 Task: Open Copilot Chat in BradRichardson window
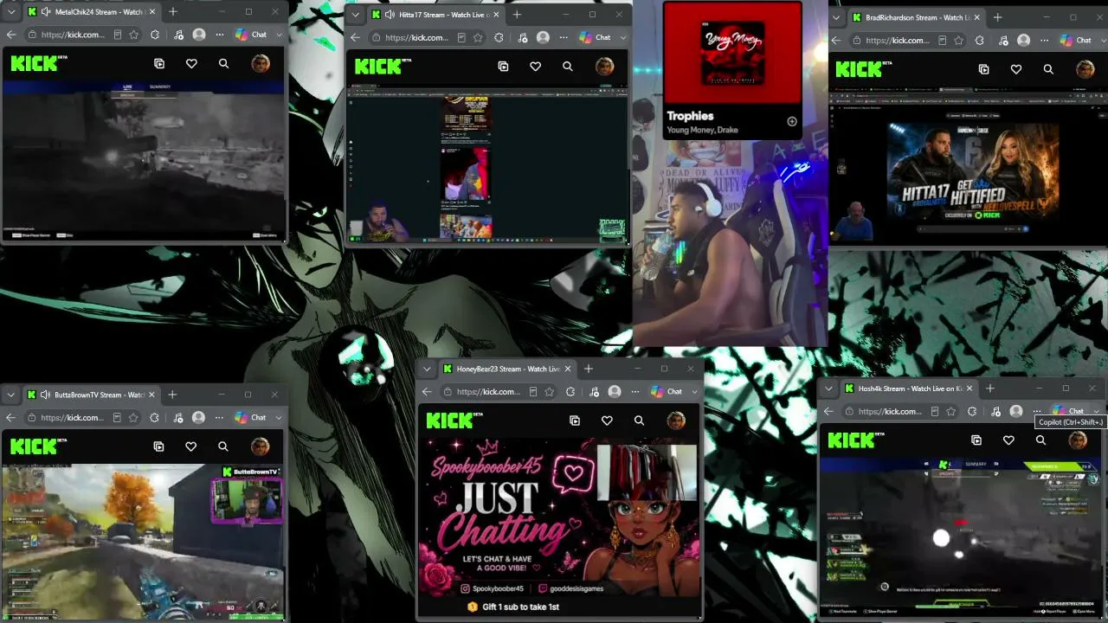(x=1076, y=41)
